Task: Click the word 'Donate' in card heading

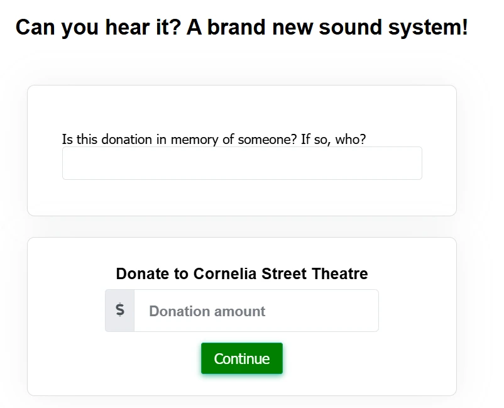Action: point(143,274)
